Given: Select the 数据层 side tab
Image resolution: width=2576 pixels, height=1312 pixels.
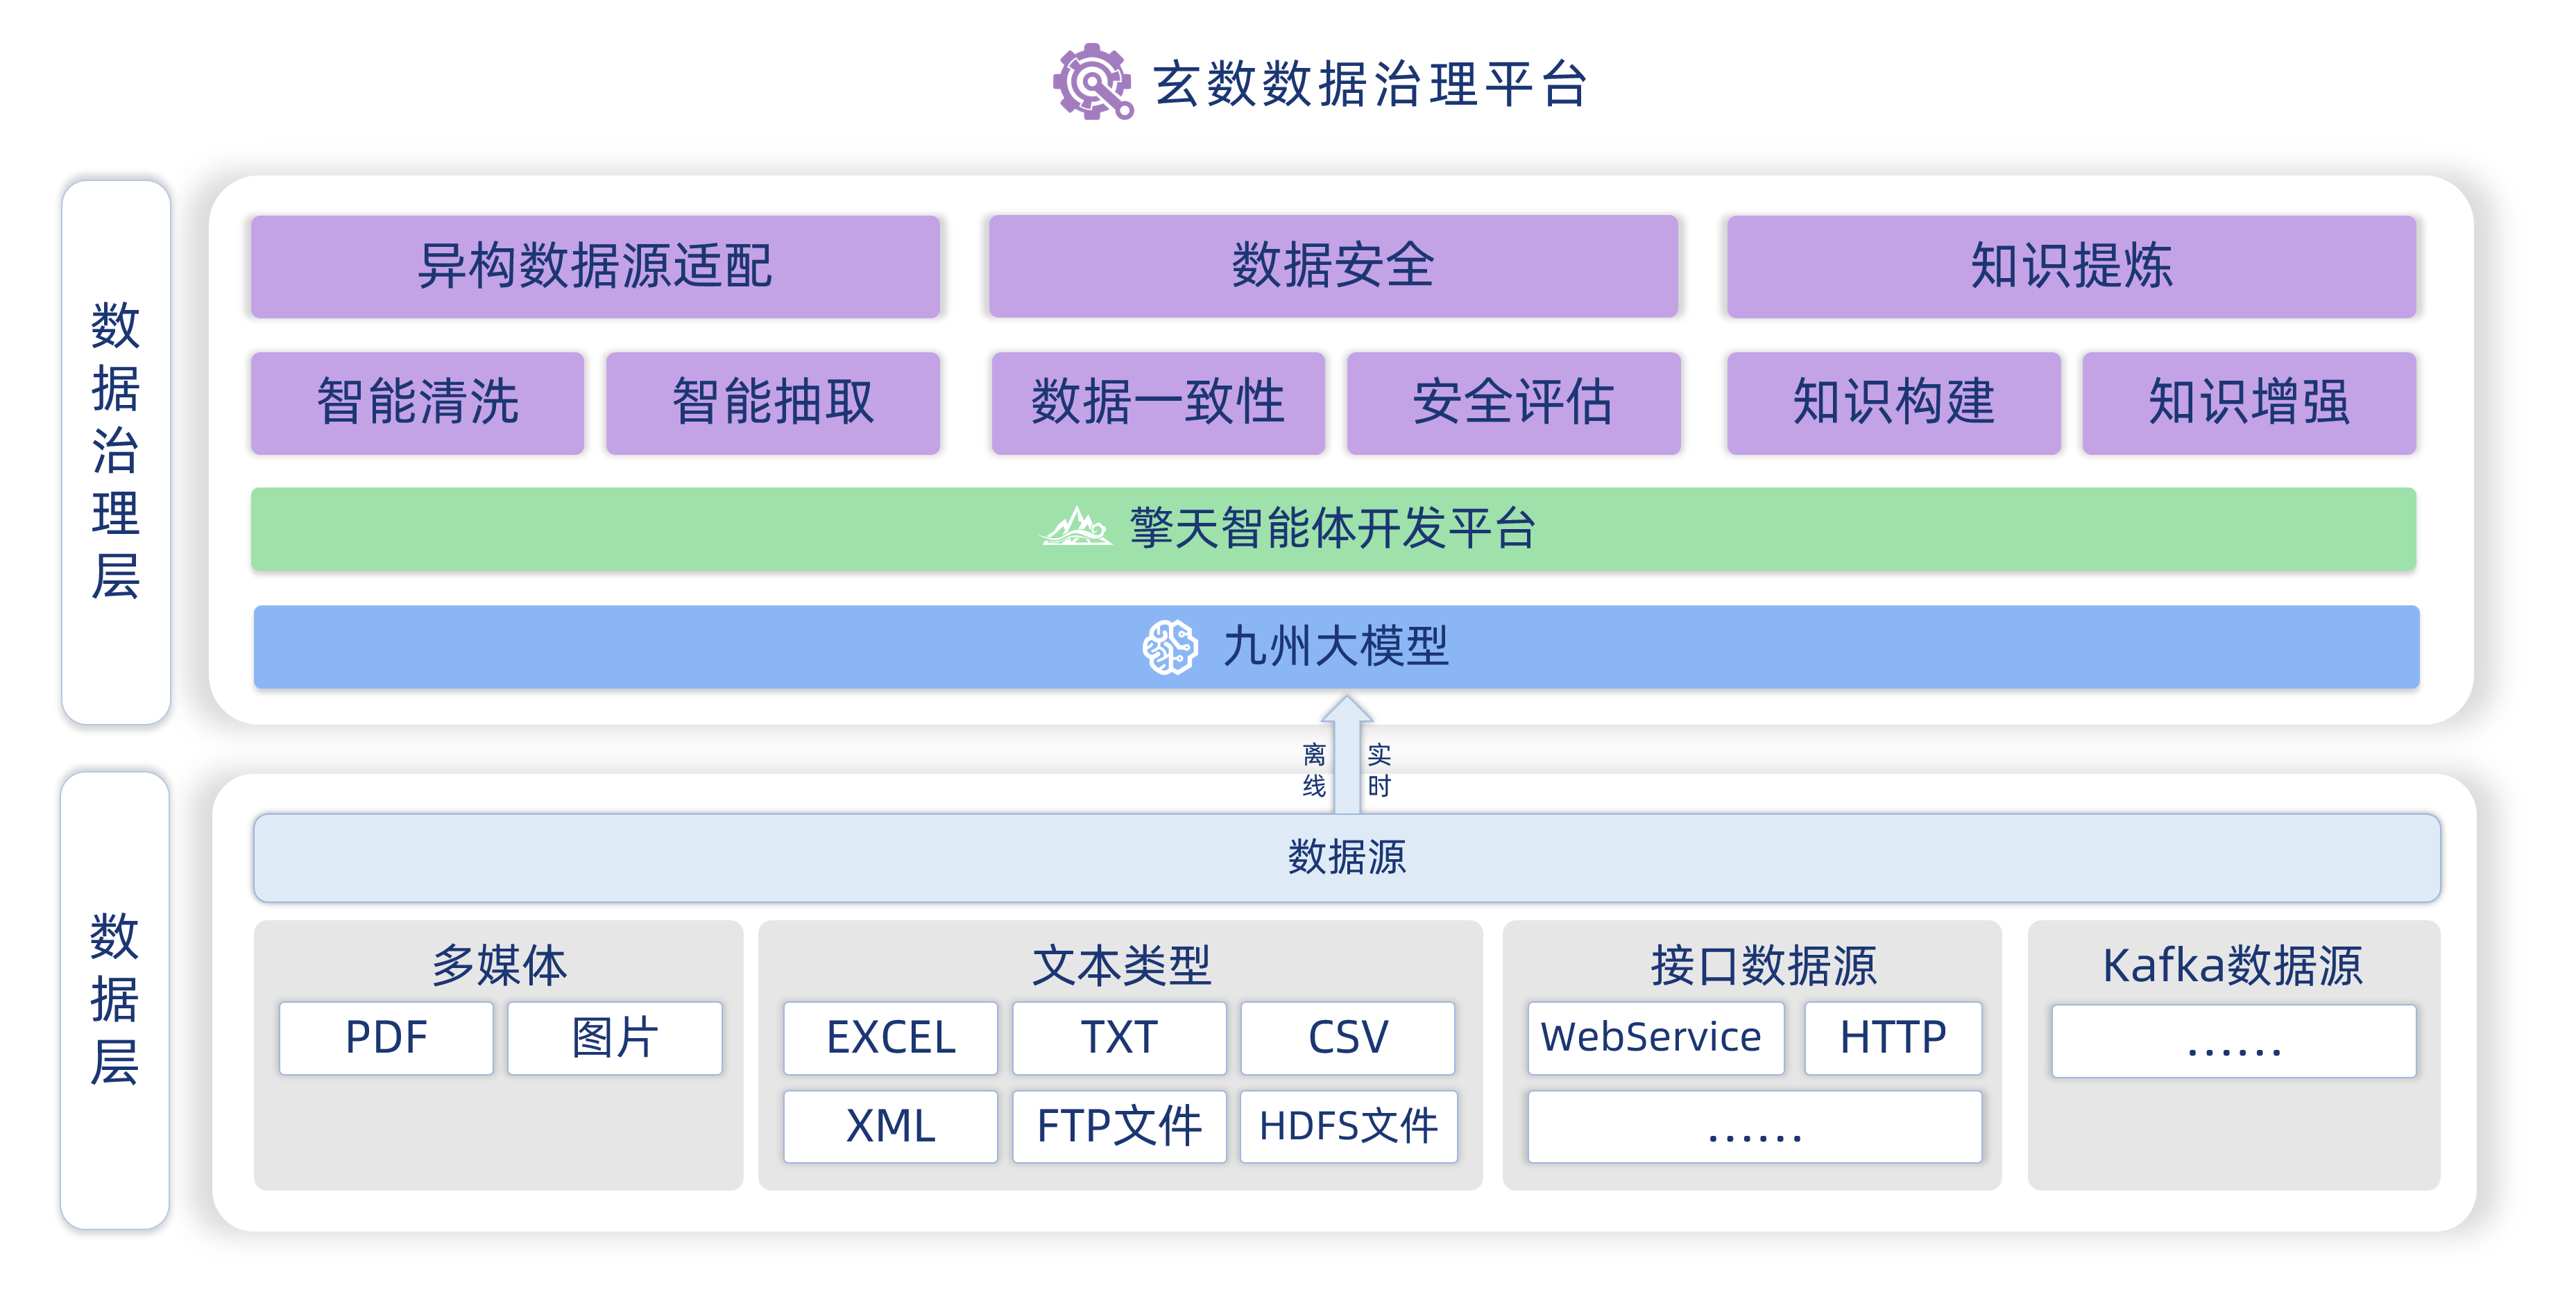Looking at the screenshot, I should pyautogui.click(x=114, y=999).
